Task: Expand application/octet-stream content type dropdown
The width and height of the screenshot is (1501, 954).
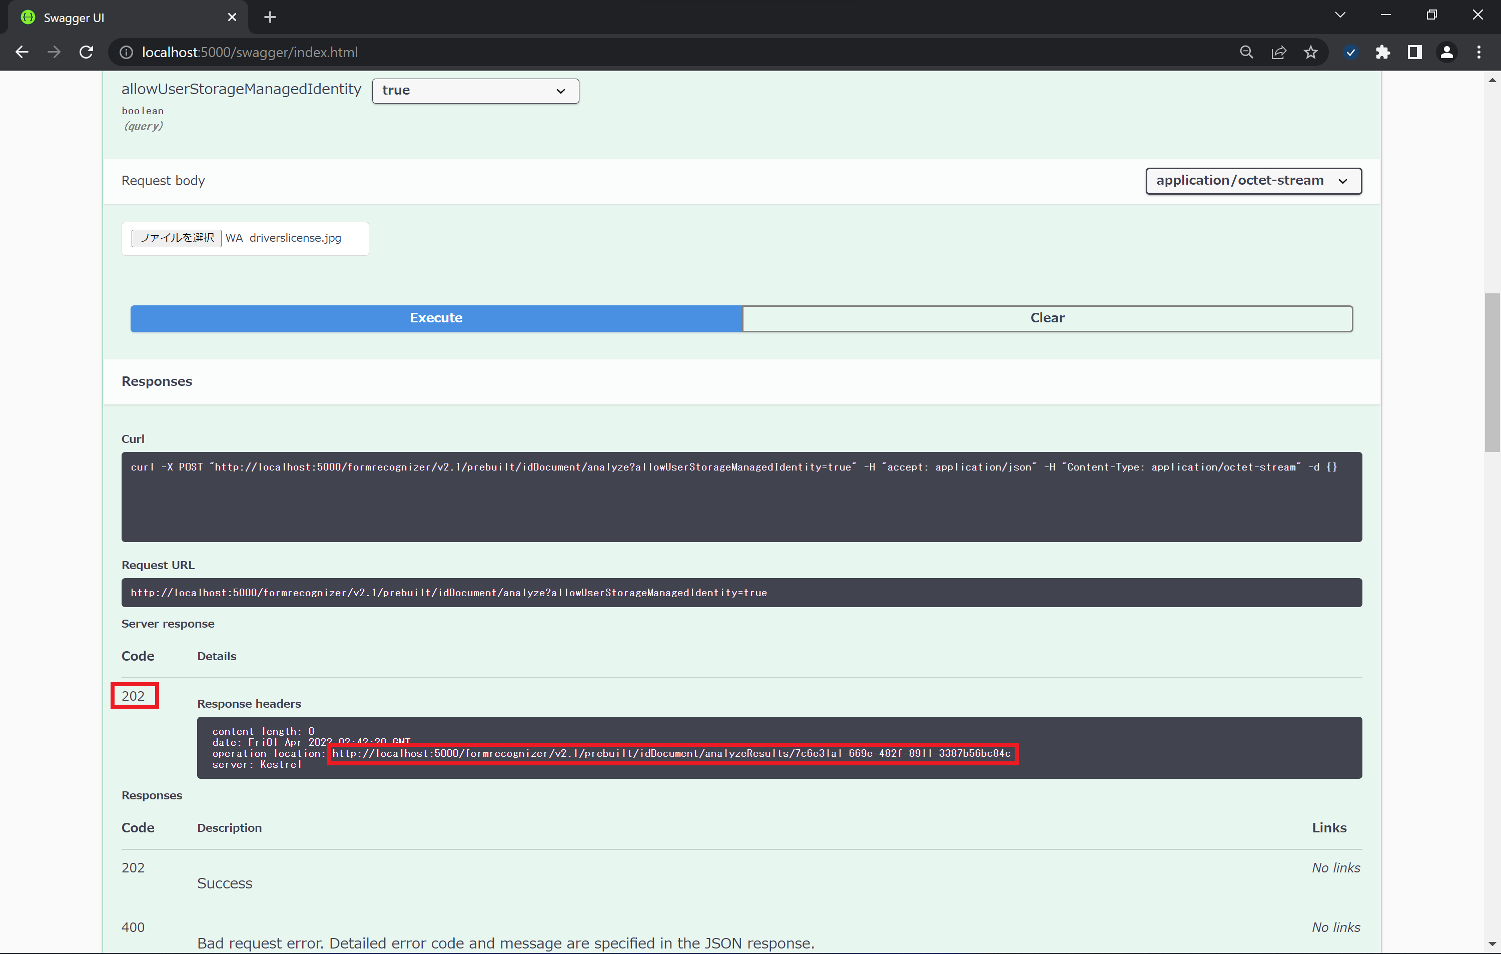Action: (x=1253, y=181)
